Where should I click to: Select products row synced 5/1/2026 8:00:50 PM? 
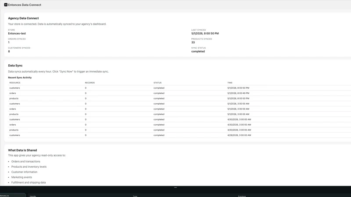pos(179,98)
